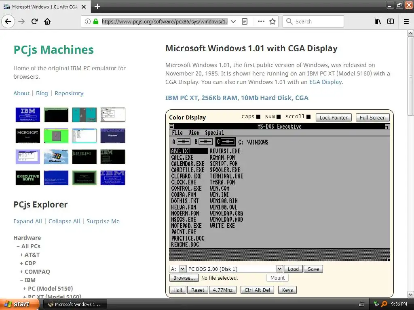Open page actions three-dot menu

(261, 21)
